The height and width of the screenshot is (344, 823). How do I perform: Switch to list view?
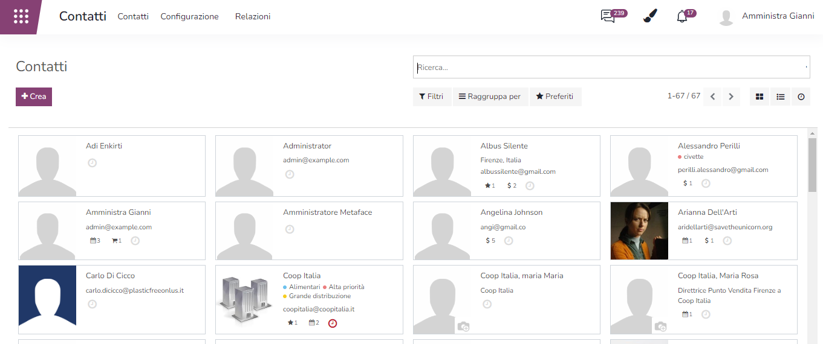click(780, 97)
